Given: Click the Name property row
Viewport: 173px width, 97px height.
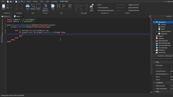Looking at the screenshot, I should coord(163,77).
